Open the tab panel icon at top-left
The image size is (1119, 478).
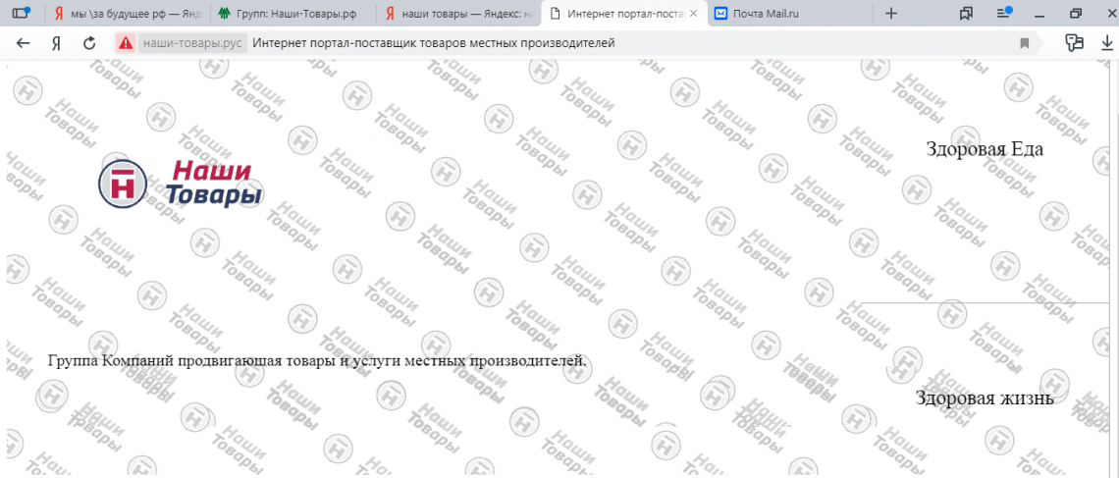pos(22,13)
